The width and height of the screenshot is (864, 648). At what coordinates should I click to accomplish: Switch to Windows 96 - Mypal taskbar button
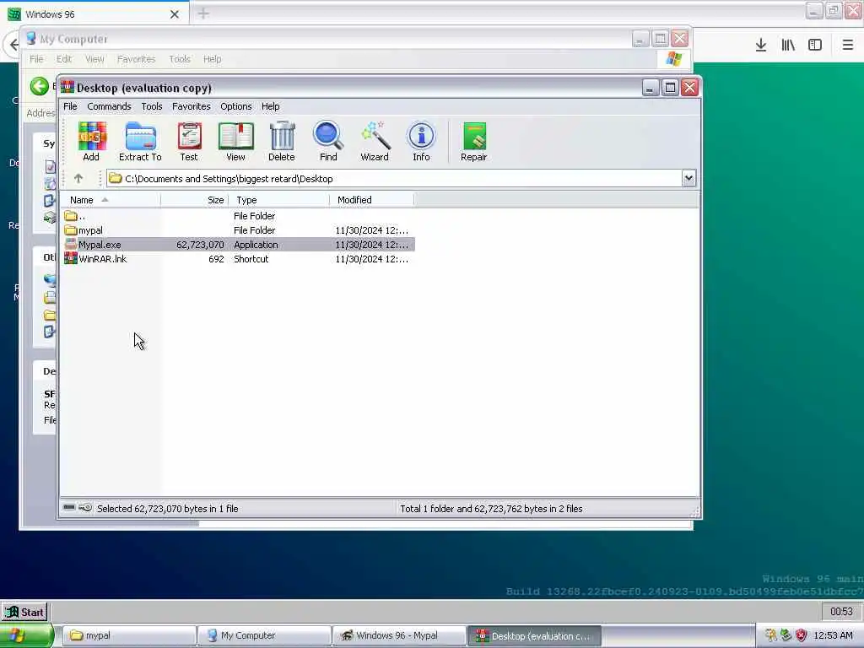coord(399,635)
